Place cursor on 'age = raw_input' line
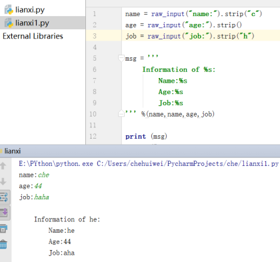 [x=183, y=25]
